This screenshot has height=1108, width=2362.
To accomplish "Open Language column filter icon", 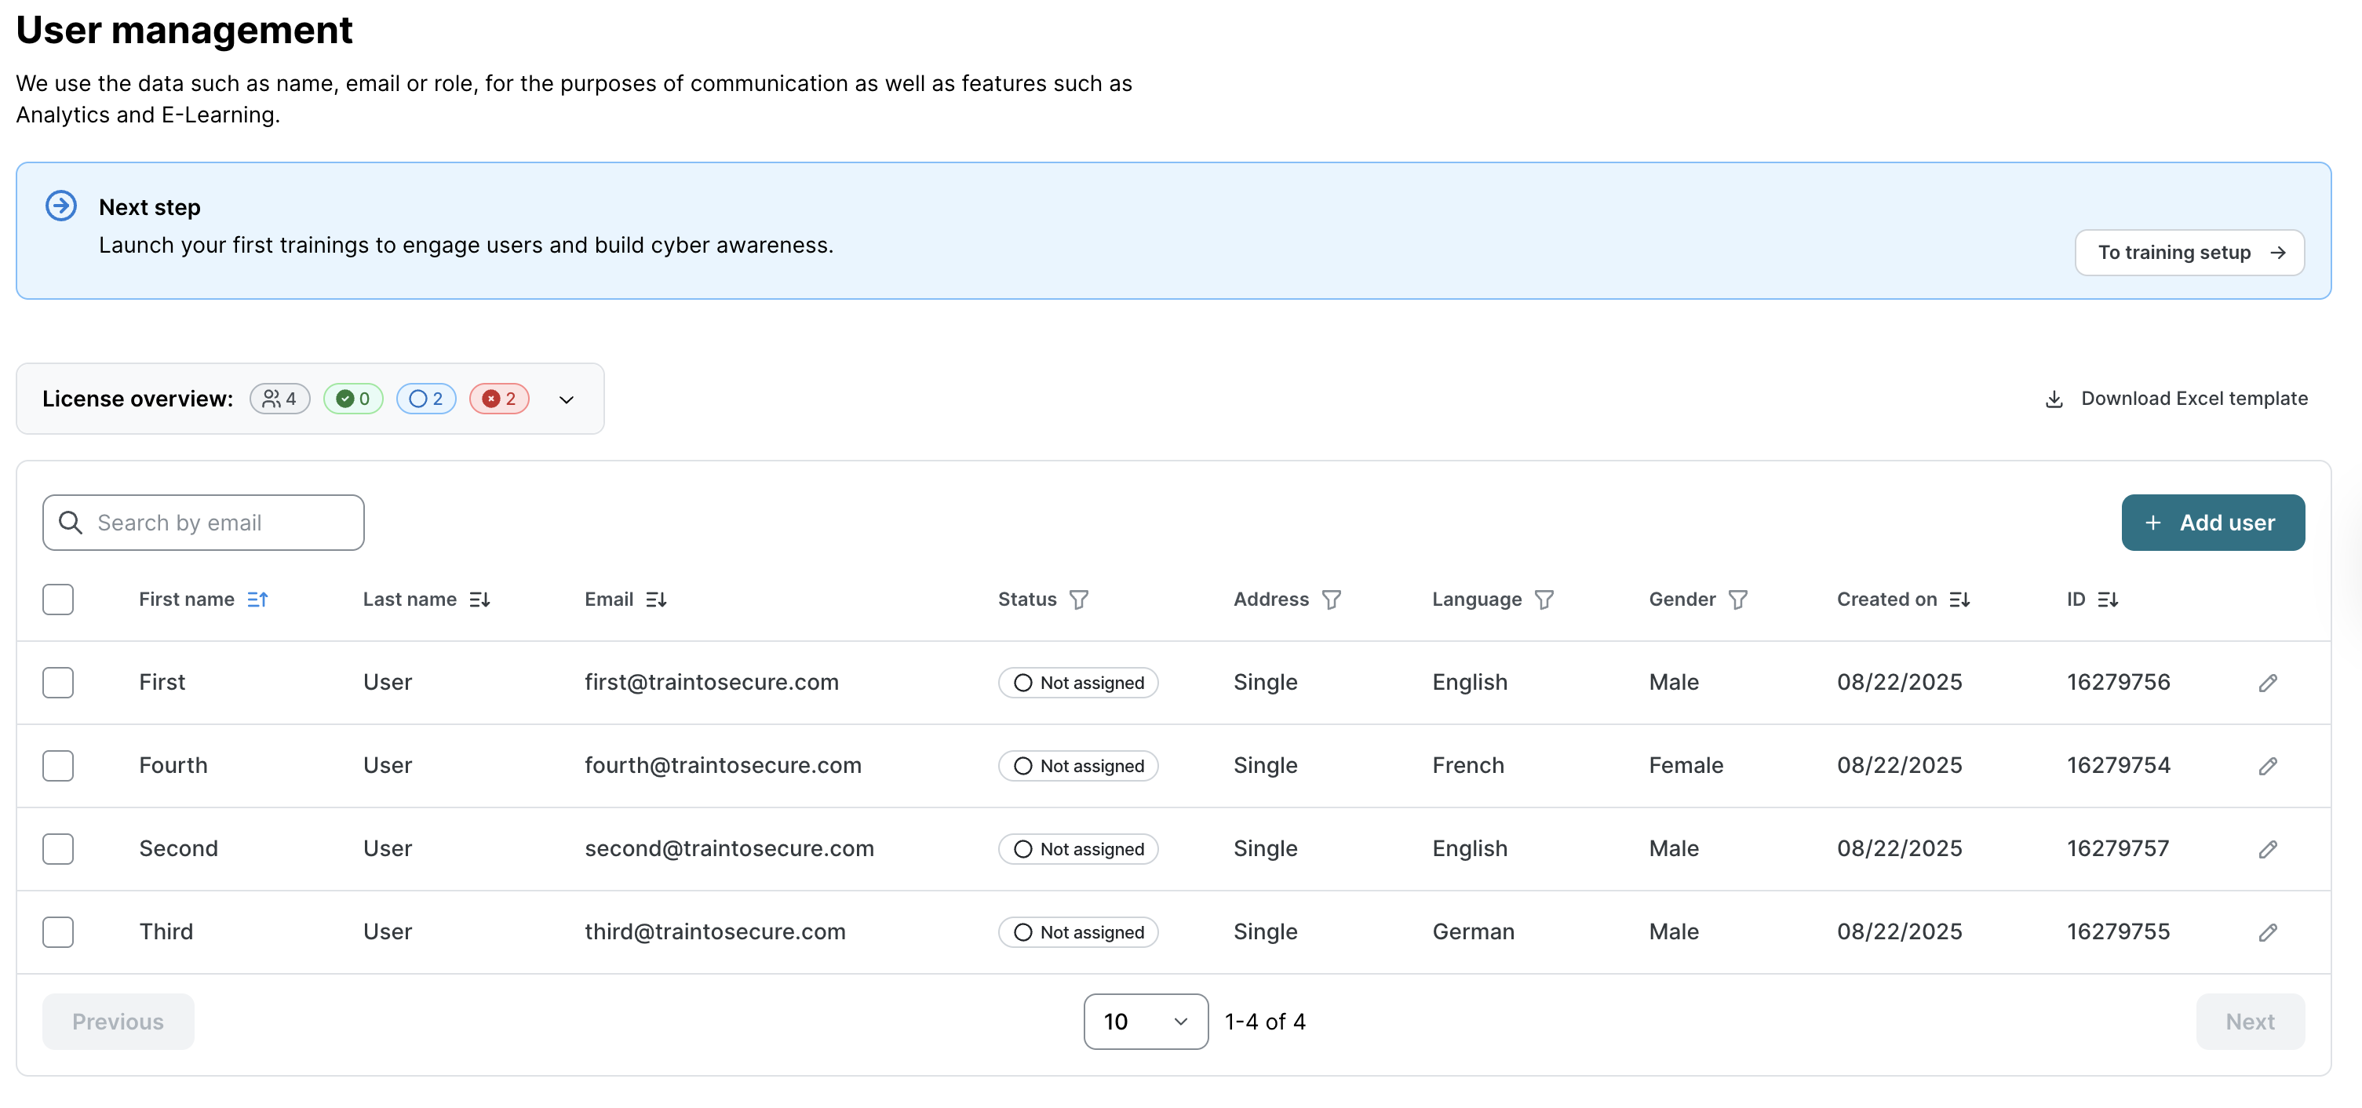I will (1544, 599).
